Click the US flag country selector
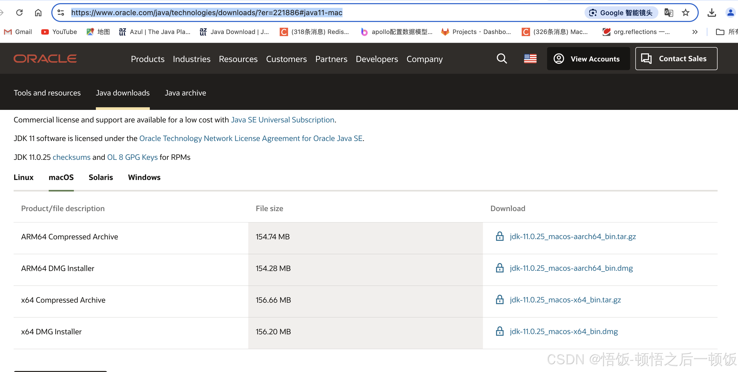738x372 pixels. click(530, 59)
